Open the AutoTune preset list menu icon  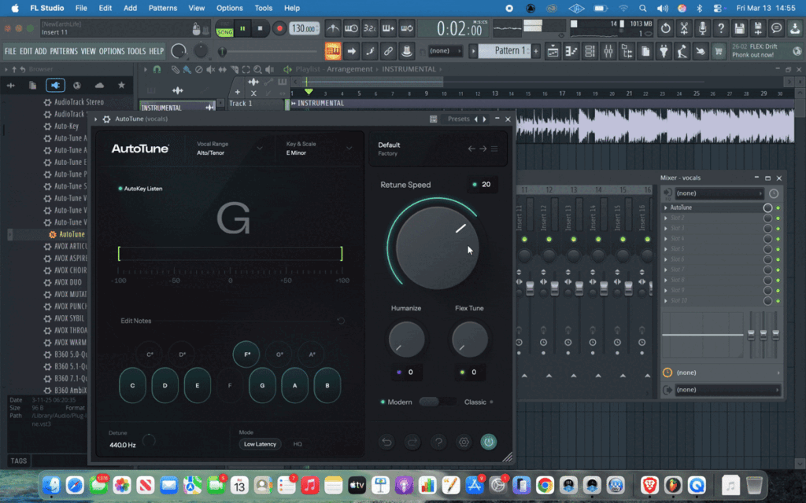click(494, 149)
